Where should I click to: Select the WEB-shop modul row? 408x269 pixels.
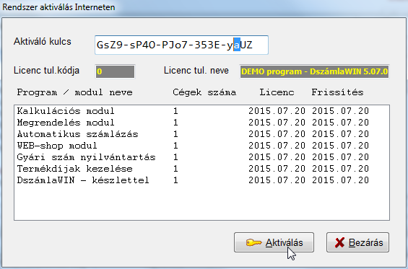201,146
